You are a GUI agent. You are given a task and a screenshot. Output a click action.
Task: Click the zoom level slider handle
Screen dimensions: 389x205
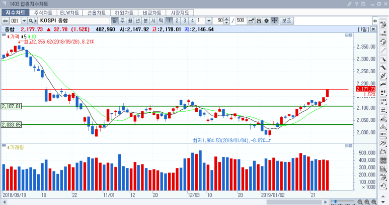tap(336, 201)
